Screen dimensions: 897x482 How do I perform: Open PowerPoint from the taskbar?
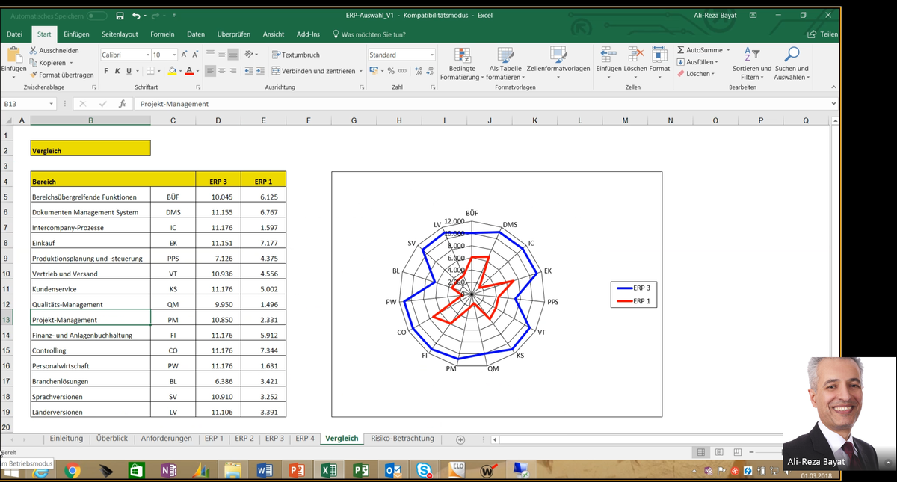(x=297, y=471)
